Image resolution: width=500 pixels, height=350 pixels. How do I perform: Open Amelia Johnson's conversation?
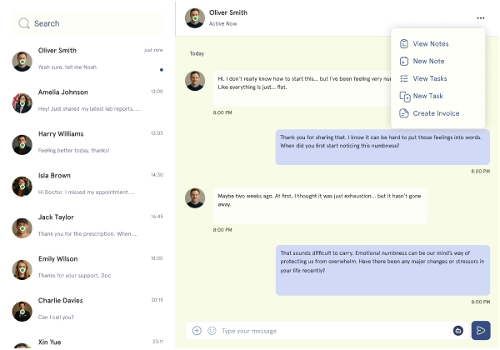click(x=87, y=100)
